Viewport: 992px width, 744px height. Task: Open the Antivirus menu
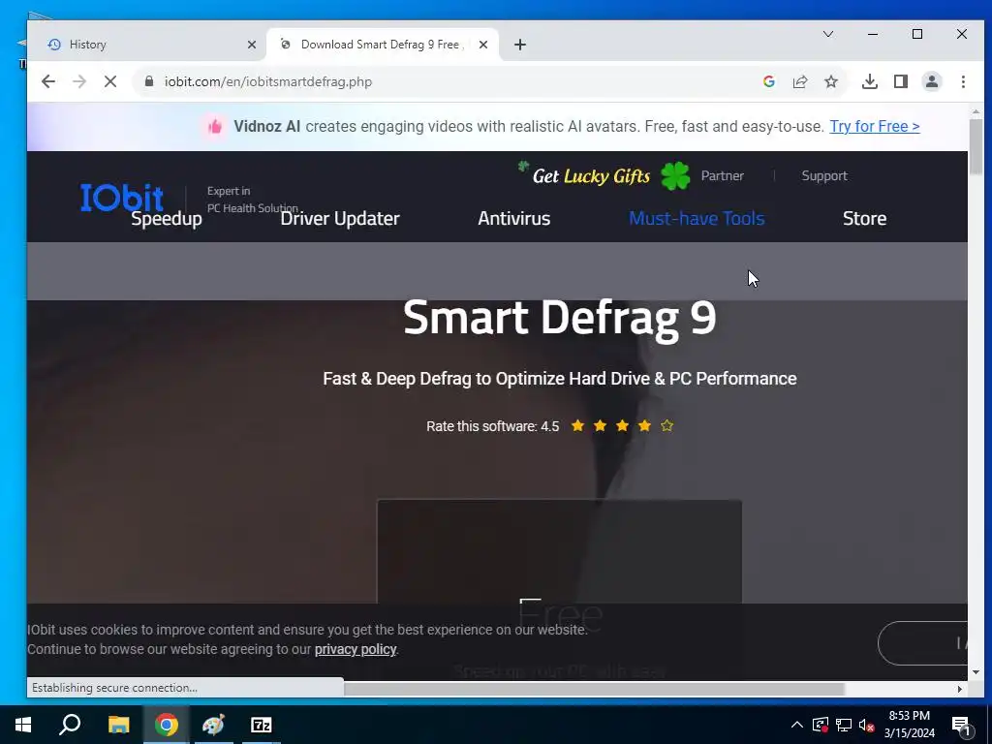(x=513, y=218)
